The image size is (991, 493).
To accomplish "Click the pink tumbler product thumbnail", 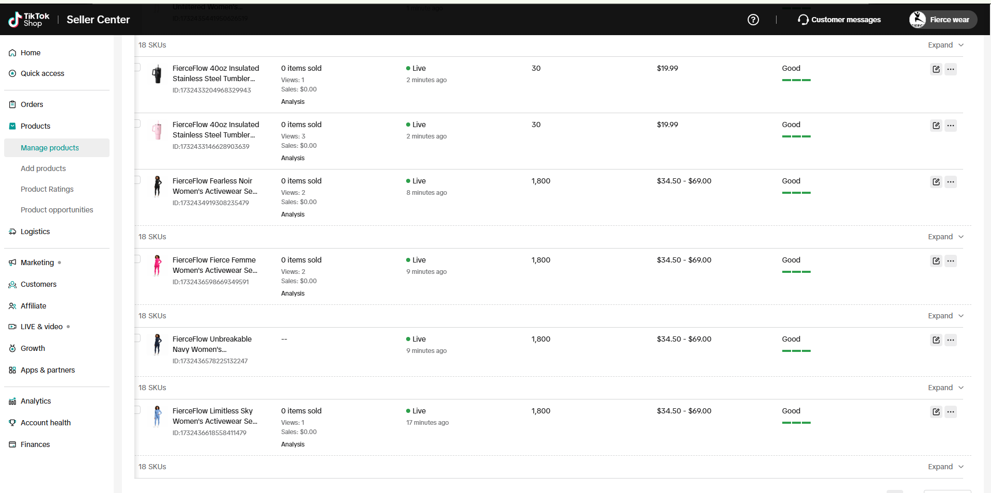I will pos(157,130).
